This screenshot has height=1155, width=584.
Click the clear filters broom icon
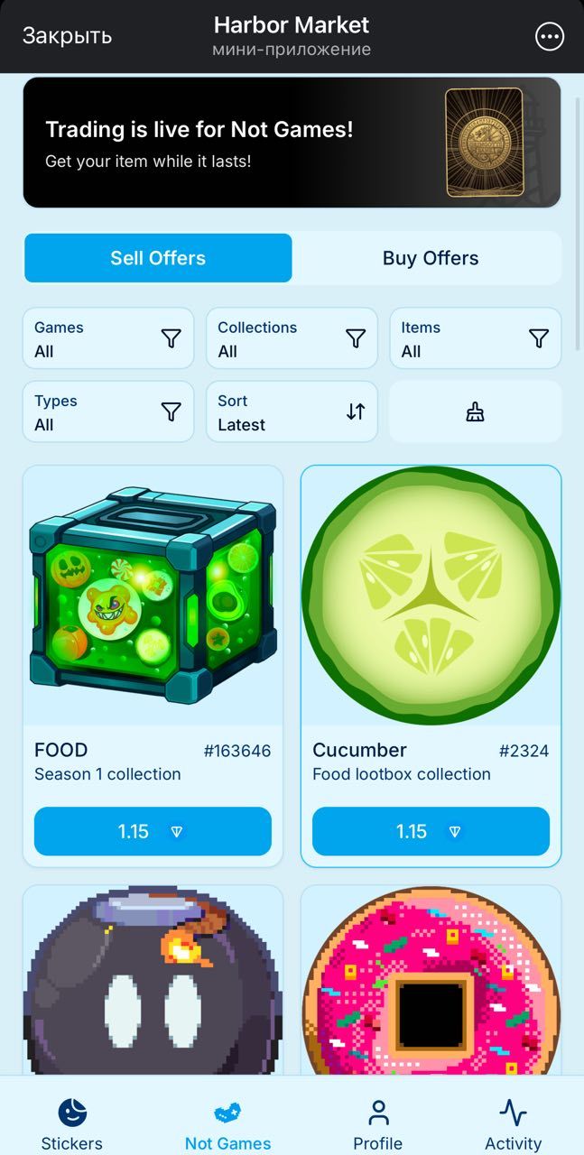click(x=476, y=411)
